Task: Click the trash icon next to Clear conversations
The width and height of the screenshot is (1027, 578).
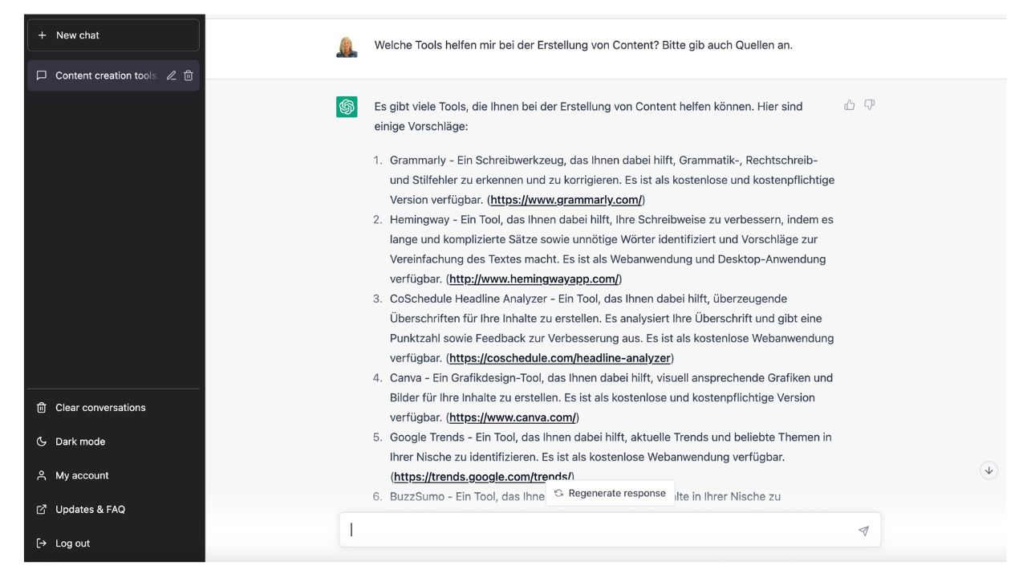Action: click(40, 408)
